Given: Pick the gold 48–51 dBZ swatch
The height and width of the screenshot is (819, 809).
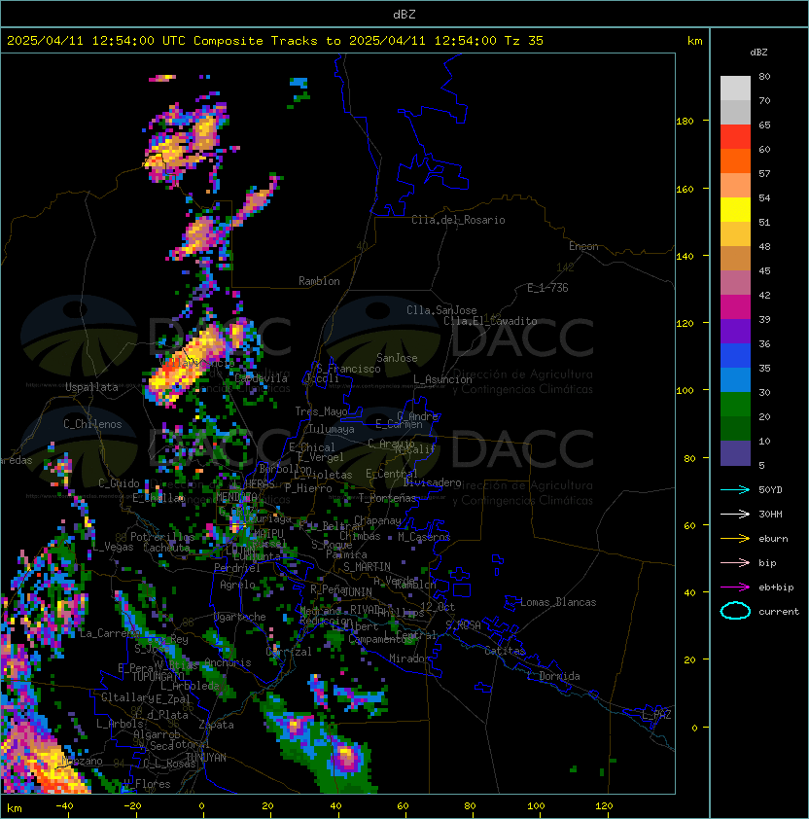Looking at the screenshot, I should (x=735, y=234).
